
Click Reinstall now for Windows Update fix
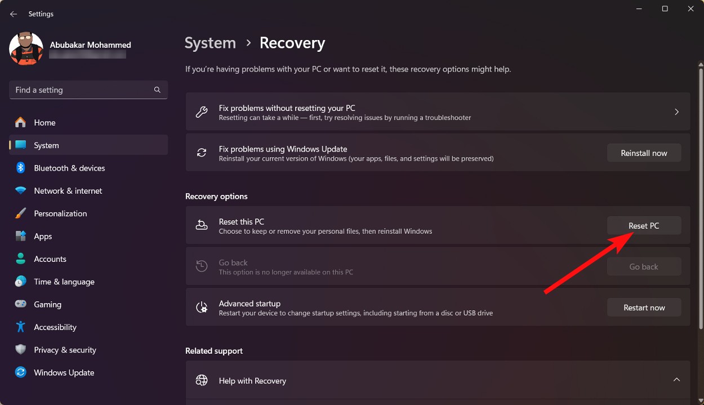click(x=644, y=153)
